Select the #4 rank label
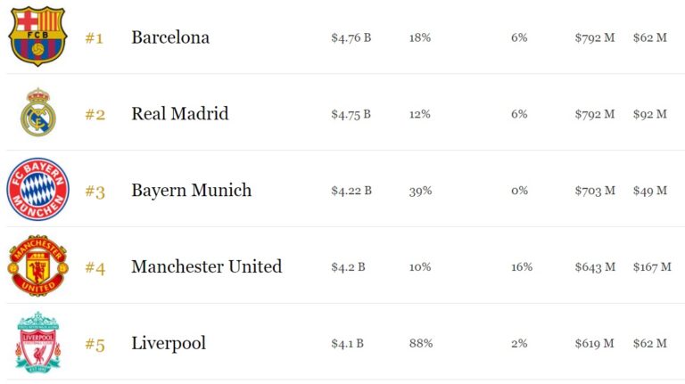Viewport: 685px width, 384px height. point(95,267)
